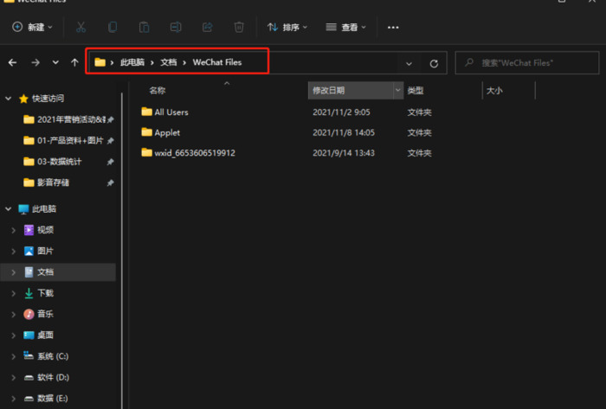This screenshot has width=606, height=409.
Task: Click the 系统 (C:) drive icon
Action: pyautogui.click(x=29, y=355)
